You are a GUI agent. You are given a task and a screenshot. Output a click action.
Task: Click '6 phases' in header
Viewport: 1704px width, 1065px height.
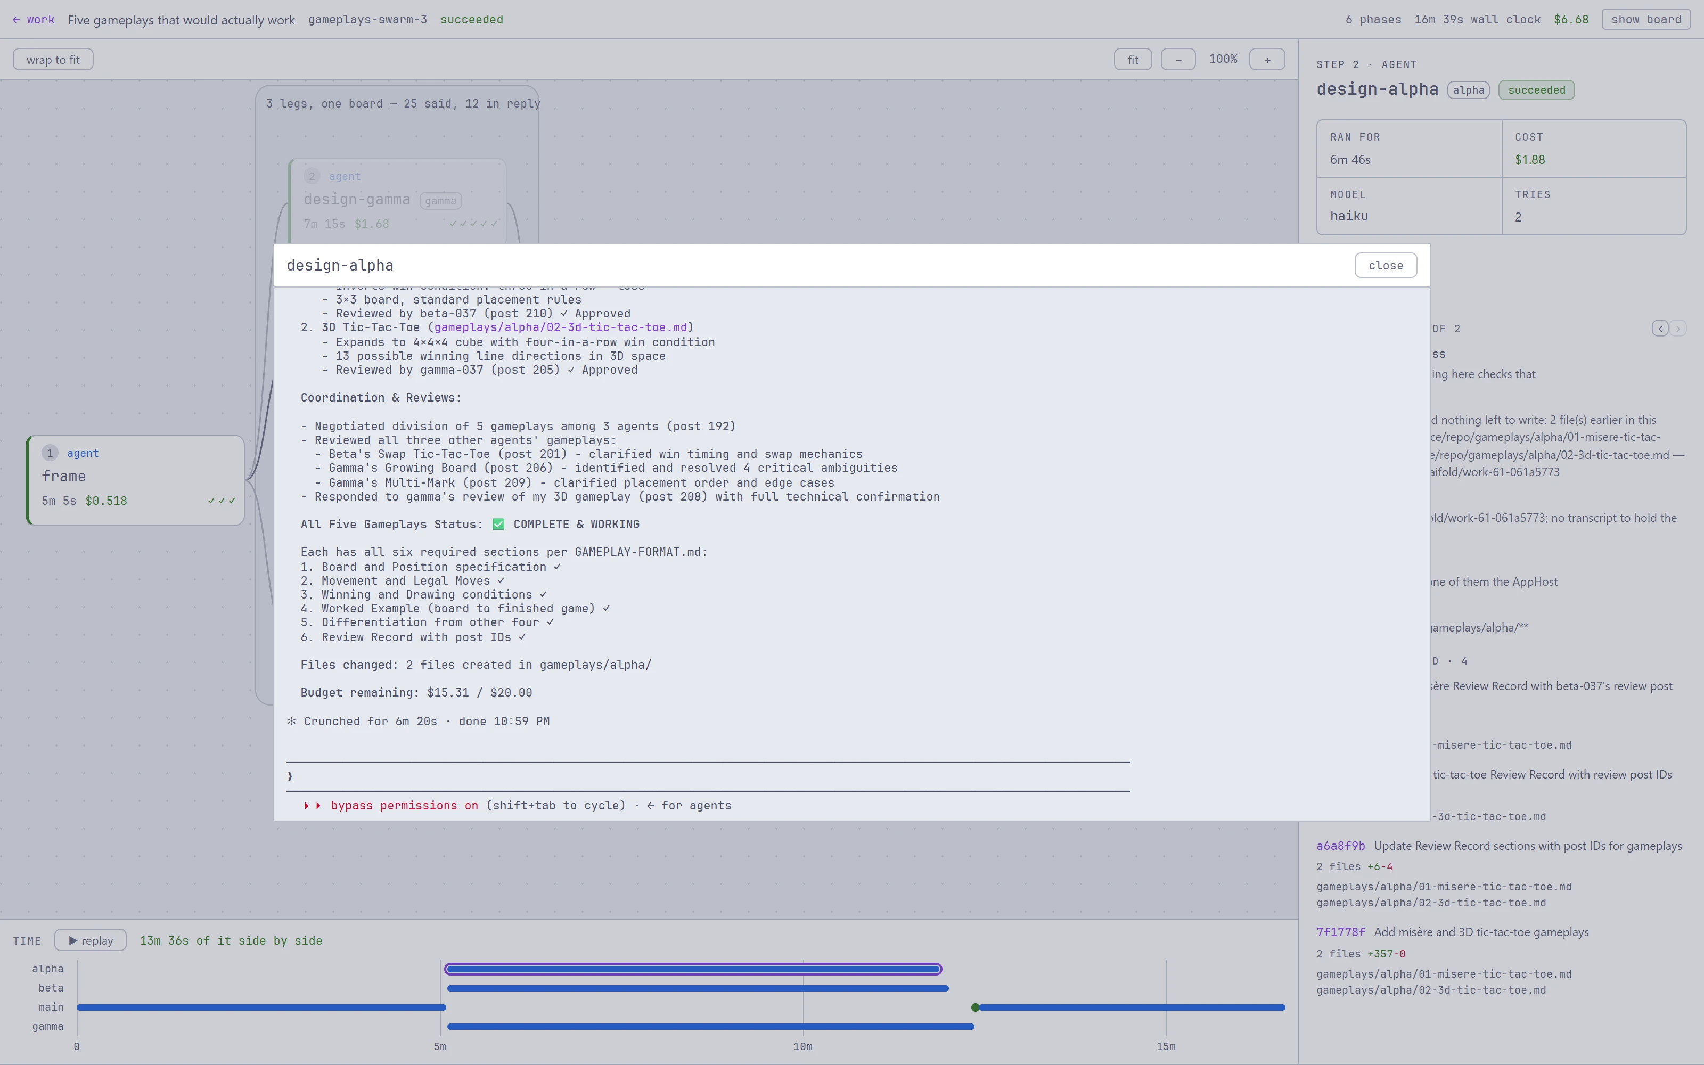point(1373,20)
